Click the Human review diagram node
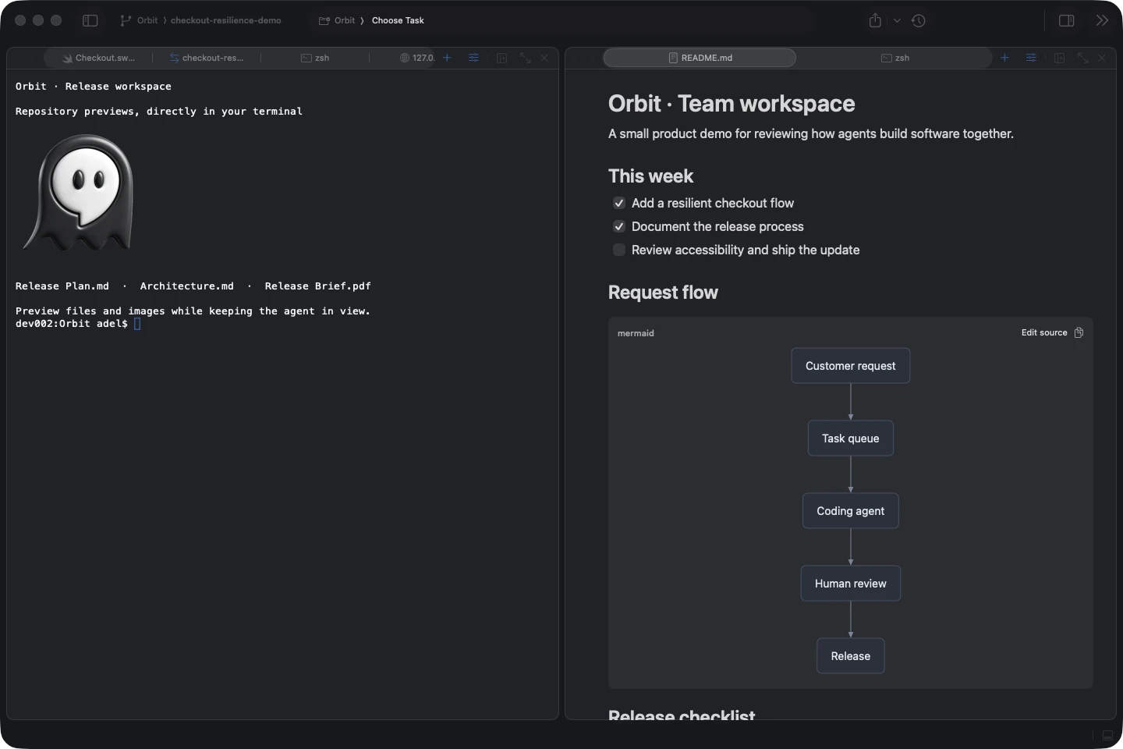1123x749 pixels. pos(851,584)
